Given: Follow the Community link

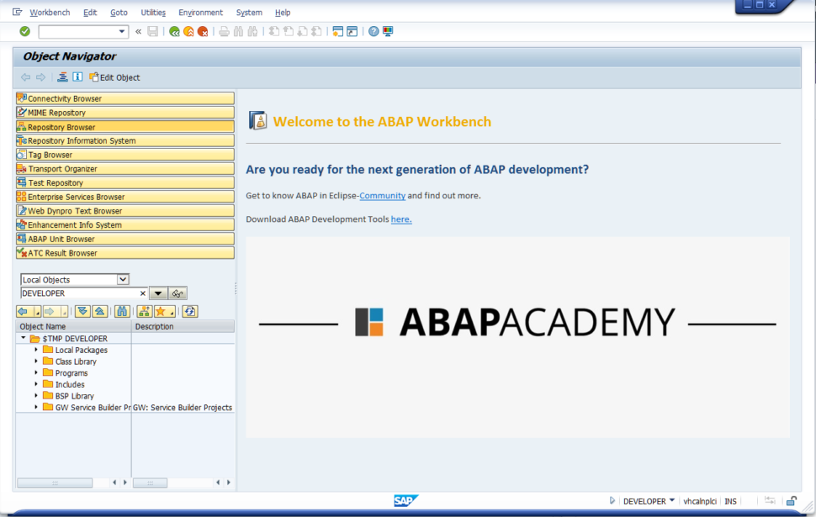Looking at the screenshot, I should [382, 196].
